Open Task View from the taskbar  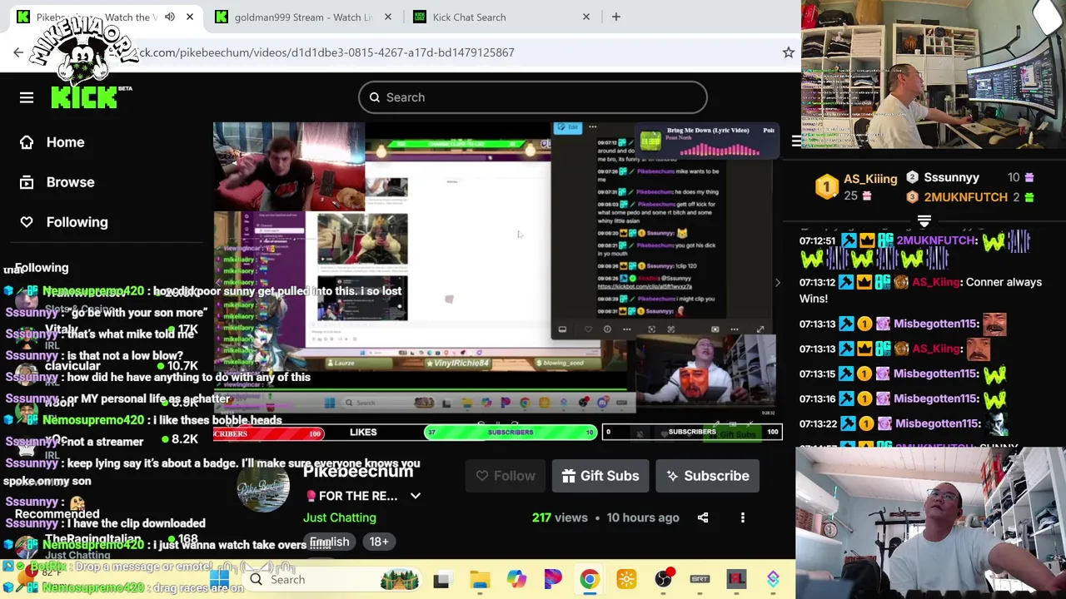click(441, 579)
